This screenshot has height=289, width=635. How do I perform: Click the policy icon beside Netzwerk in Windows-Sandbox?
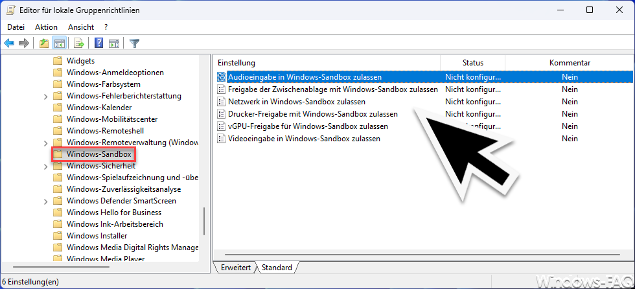[x=221, y=102]
